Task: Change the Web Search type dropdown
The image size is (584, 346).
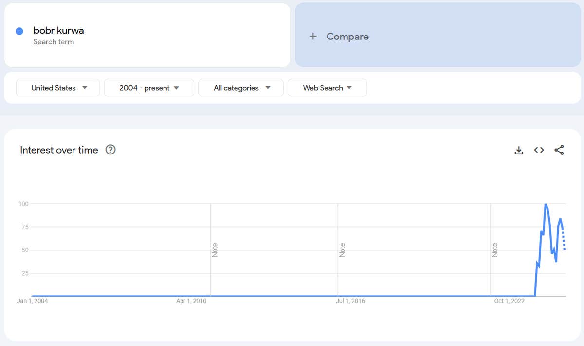Action: click(x=327, y=88)
